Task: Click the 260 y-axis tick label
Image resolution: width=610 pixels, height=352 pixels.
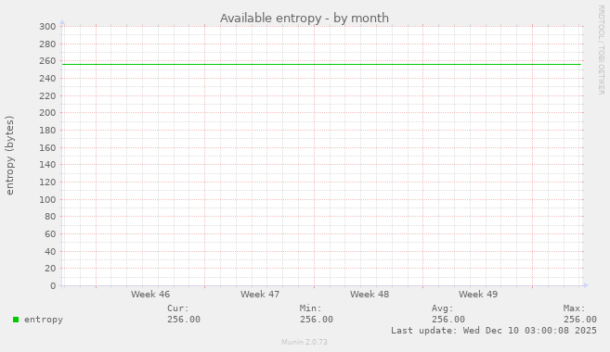Action: pyautogui.click(x=47, y=61)
